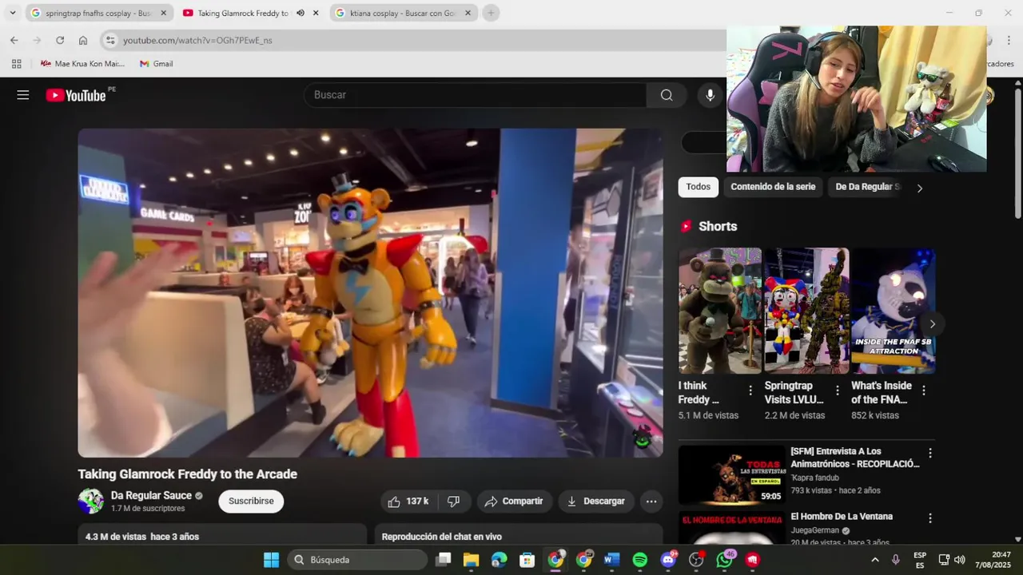Open options for SFM Entrevista video
This screenshot has width=1023, height=575.
click(929, 453)
